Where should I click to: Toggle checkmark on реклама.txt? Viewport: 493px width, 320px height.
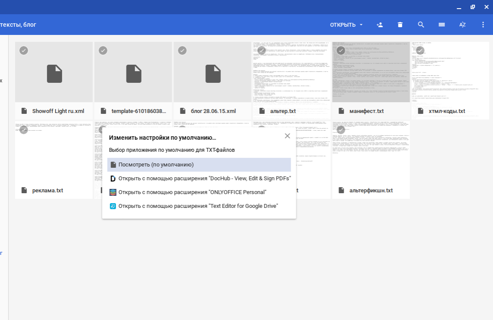tap(24, 129)
